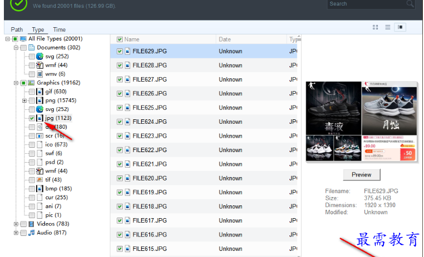This screenshot has width=424, height=257.
Task: Expand the Audio tree node
Action: pyautogui.click(x=16, y=233)
